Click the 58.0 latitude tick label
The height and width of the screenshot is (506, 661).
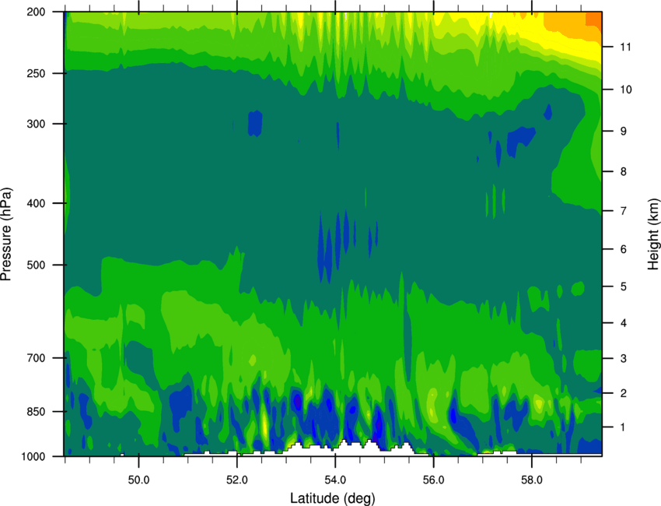click(532, 480)
